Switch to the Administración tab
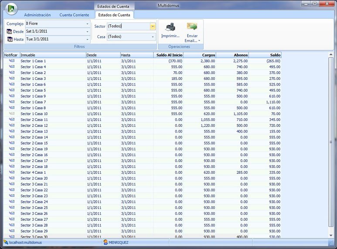The image size is (337, 249). 37,15
